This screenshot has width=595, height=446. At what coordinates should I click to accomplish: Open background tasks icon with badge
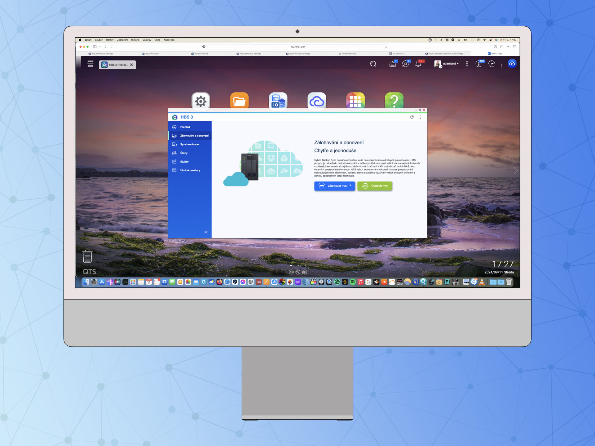coord(393,64)
